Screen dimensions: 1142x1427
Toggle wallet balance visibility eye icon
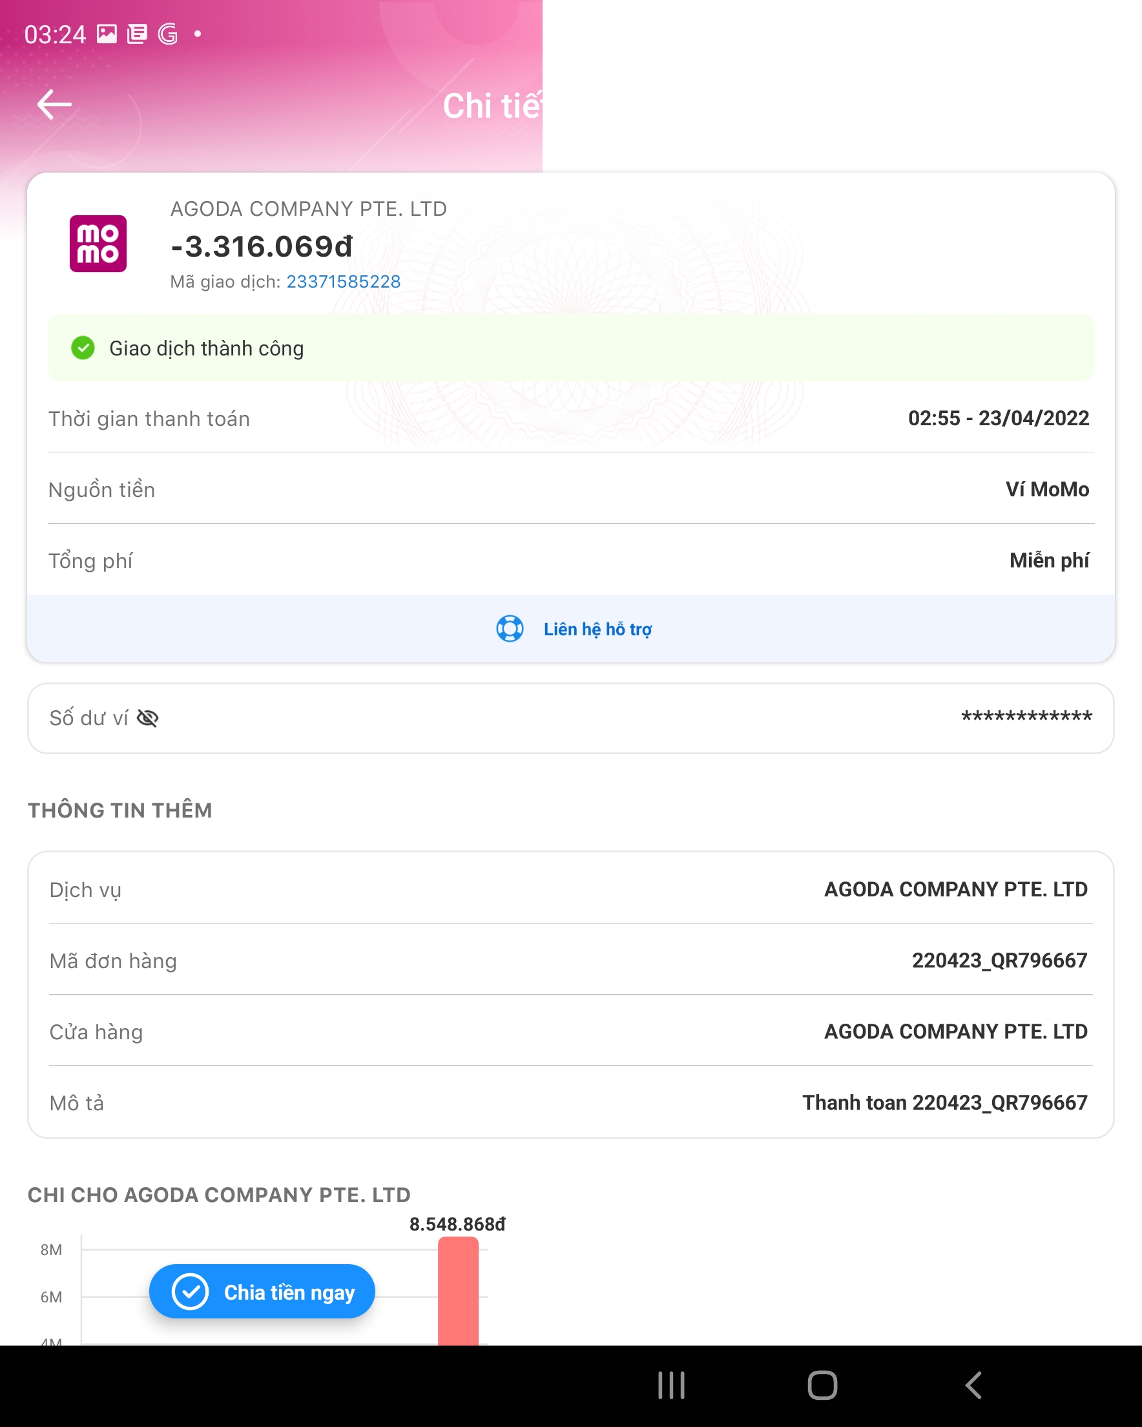click(x=147, y=718)
